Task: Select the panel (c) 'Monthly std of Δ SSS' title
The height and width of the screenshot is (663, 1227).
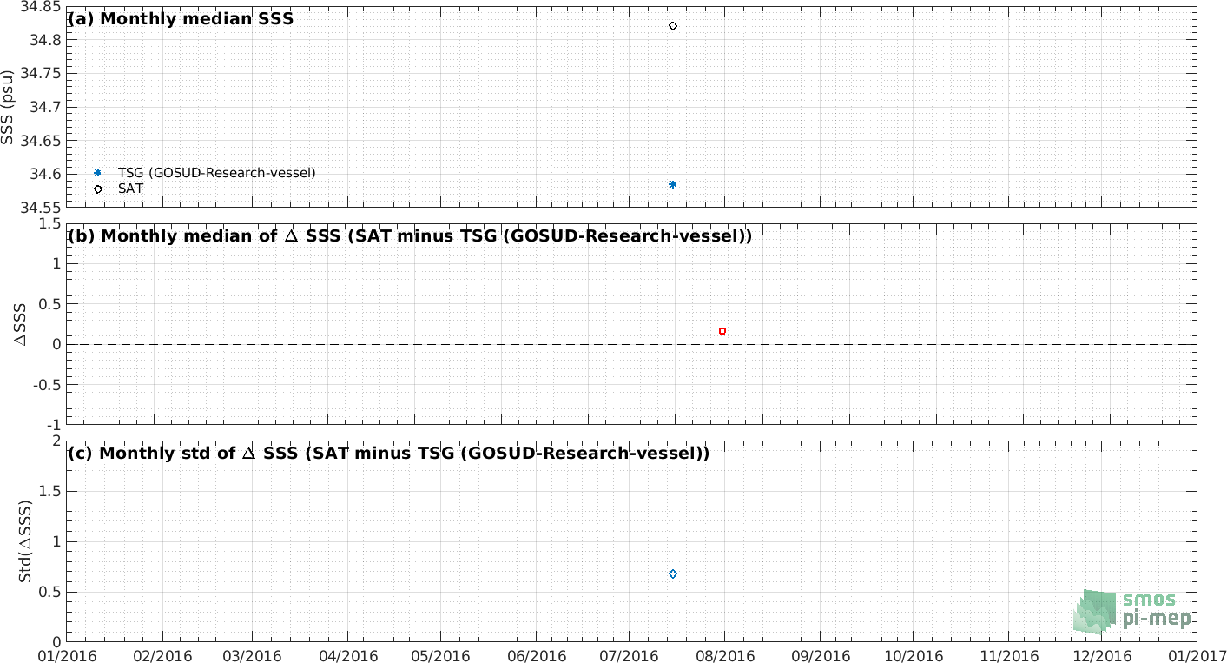Action: click(389, 453)
